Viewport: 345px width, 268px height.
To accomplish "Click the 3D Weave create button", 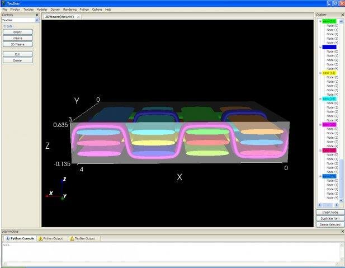I will [17, 44].
